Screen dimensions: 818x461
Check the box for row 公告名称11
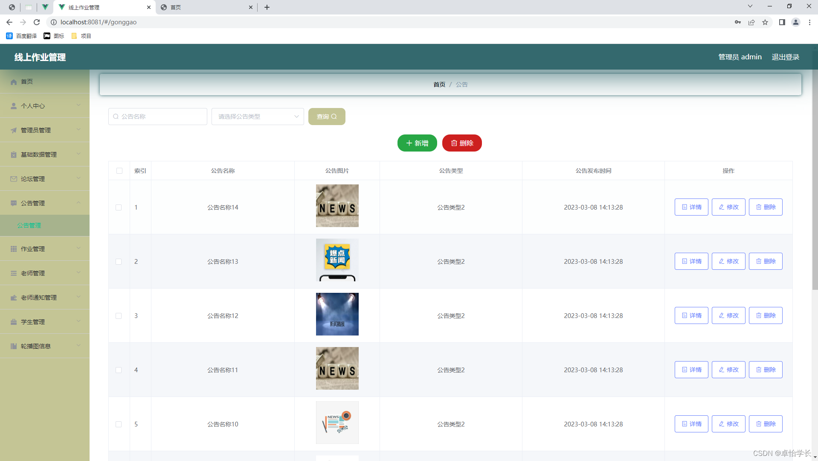point(119,370)
